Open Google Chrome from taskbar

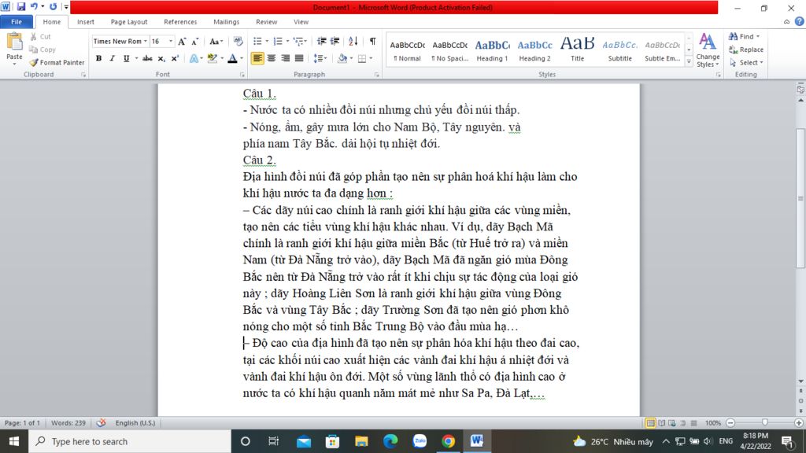tap(448, 441)
